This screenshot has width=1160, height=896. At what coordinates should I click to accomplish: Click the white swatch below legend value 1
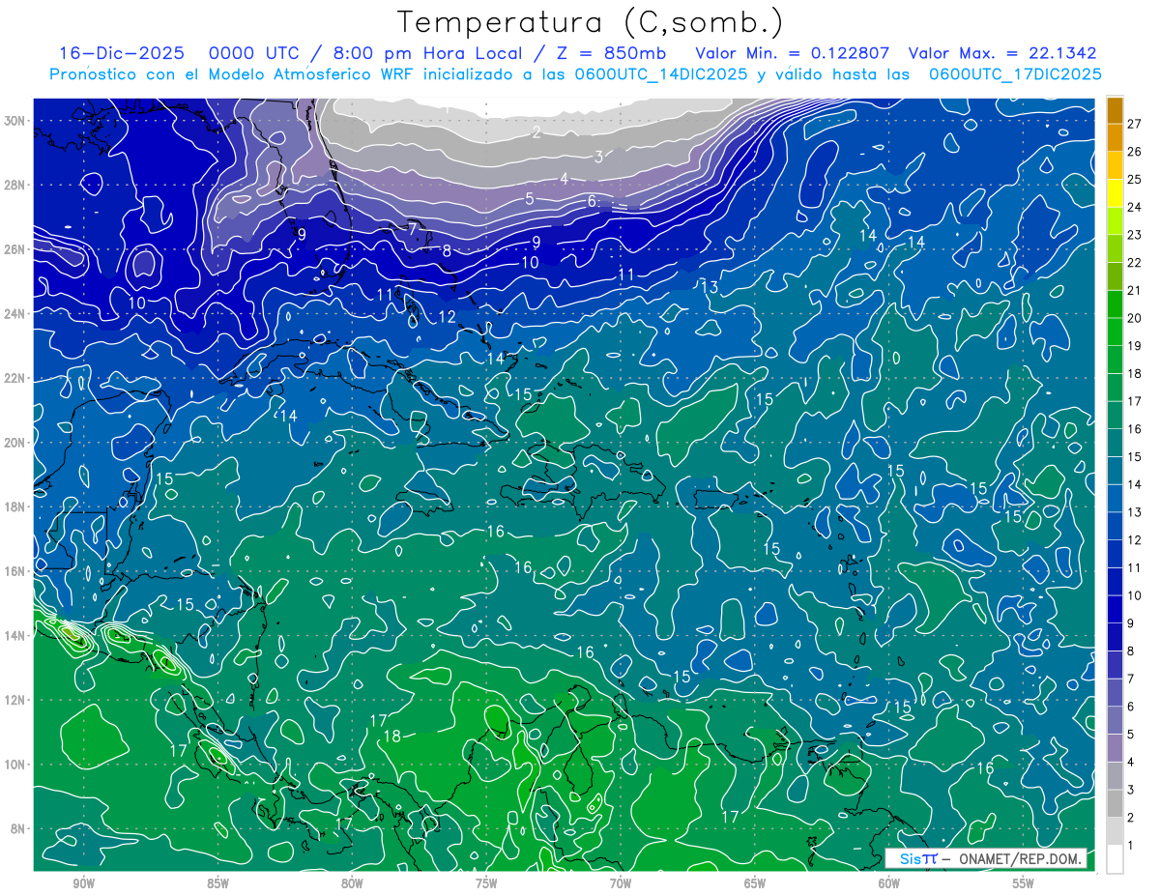[1115, 858]
